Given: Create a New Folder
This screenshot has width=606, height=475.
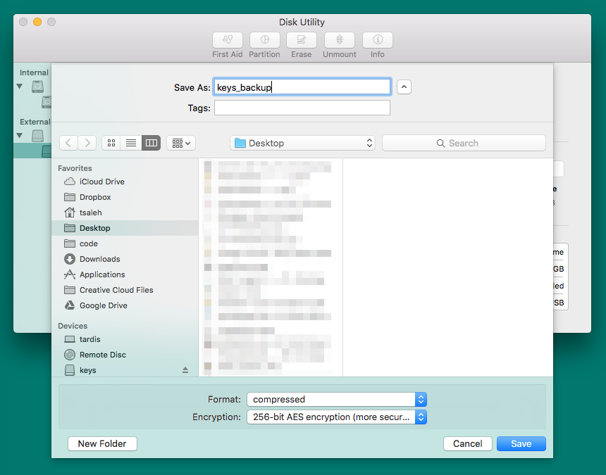Looking at the screenshot, I should [x=102, y=444].
